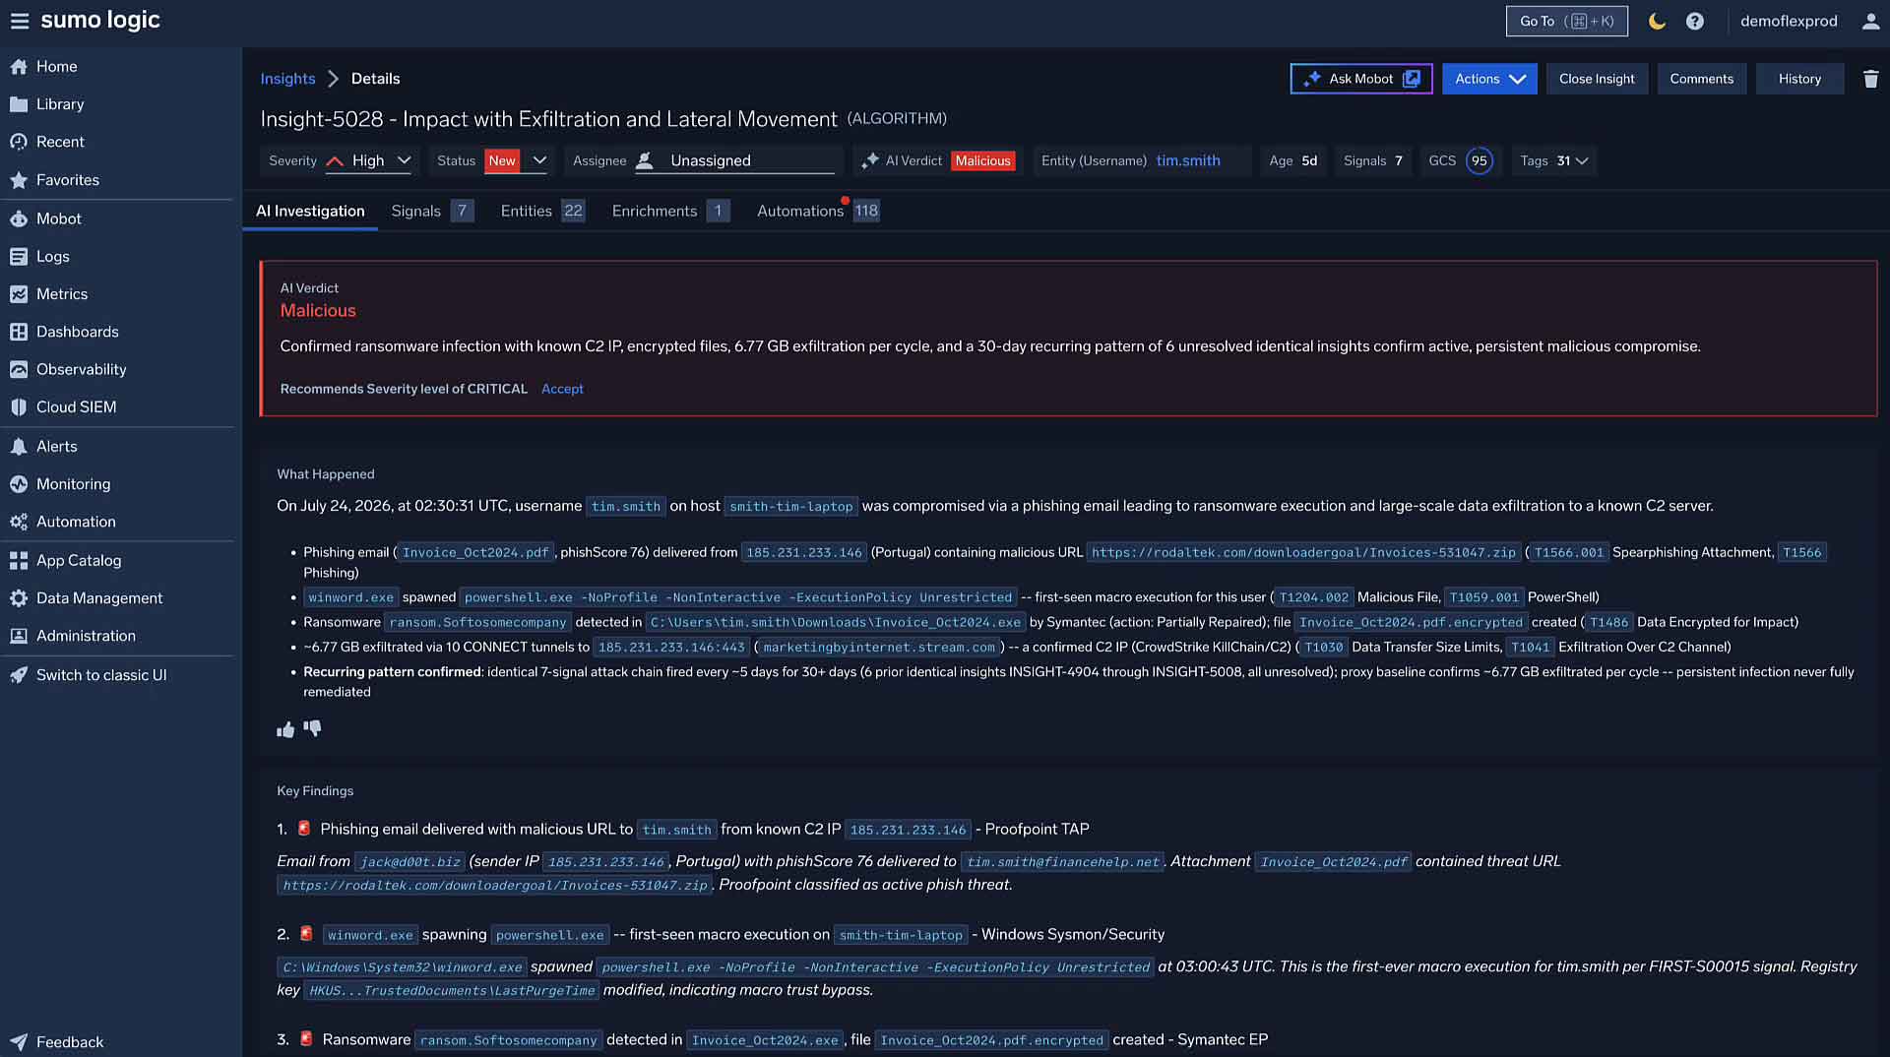This screenshot has height=1057, width=1890.
Task: Switch to the Enrichments tab
Action: click(670, 211)
